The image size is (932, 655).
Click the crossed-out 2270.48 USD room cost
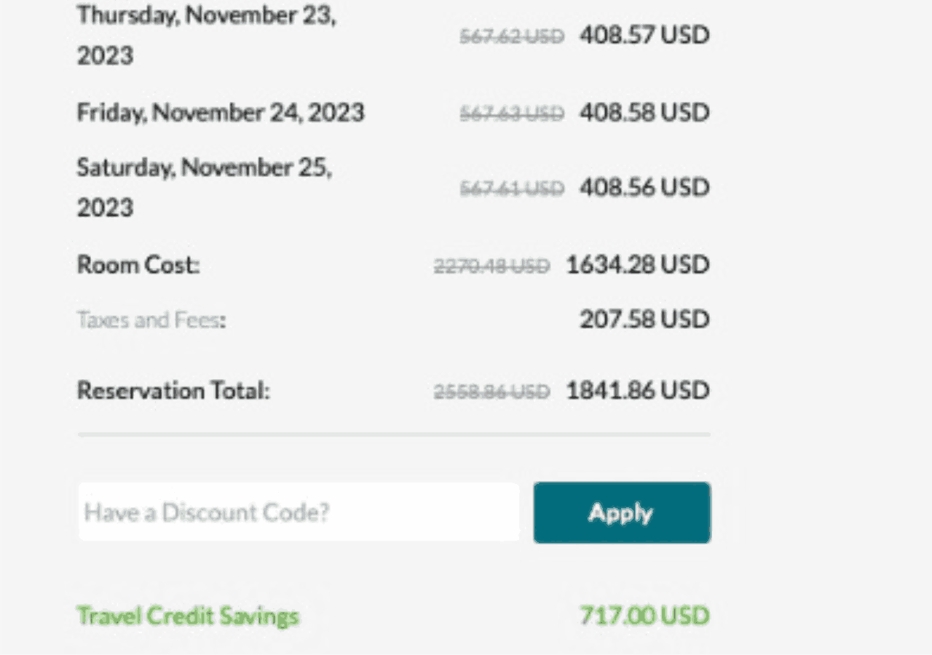pyautogui.click(x=491, y=266)
